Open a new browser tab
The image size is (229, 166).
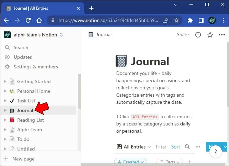pyautogui.click(x=91, y=8)
